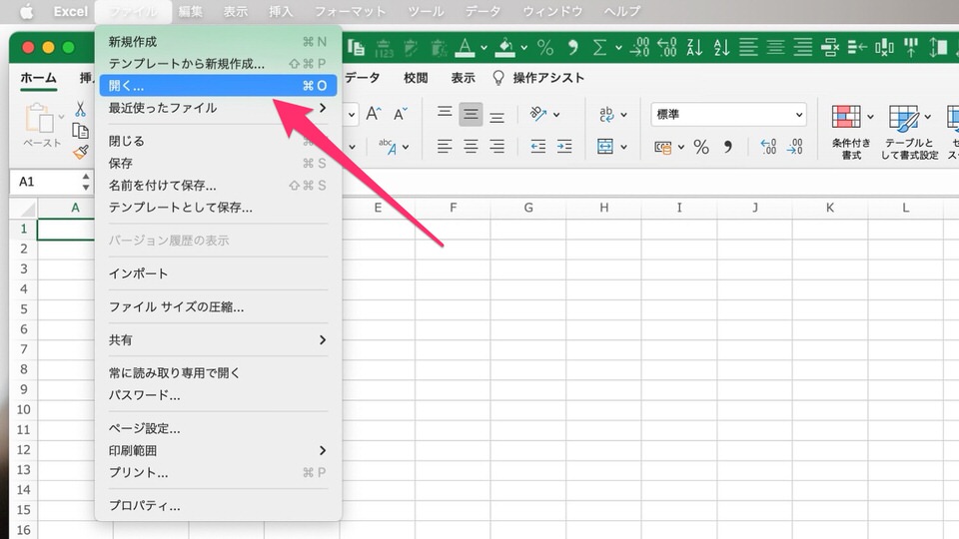
Task: Click the Cut scissors icon in ribbon
Action: point(80,109)
